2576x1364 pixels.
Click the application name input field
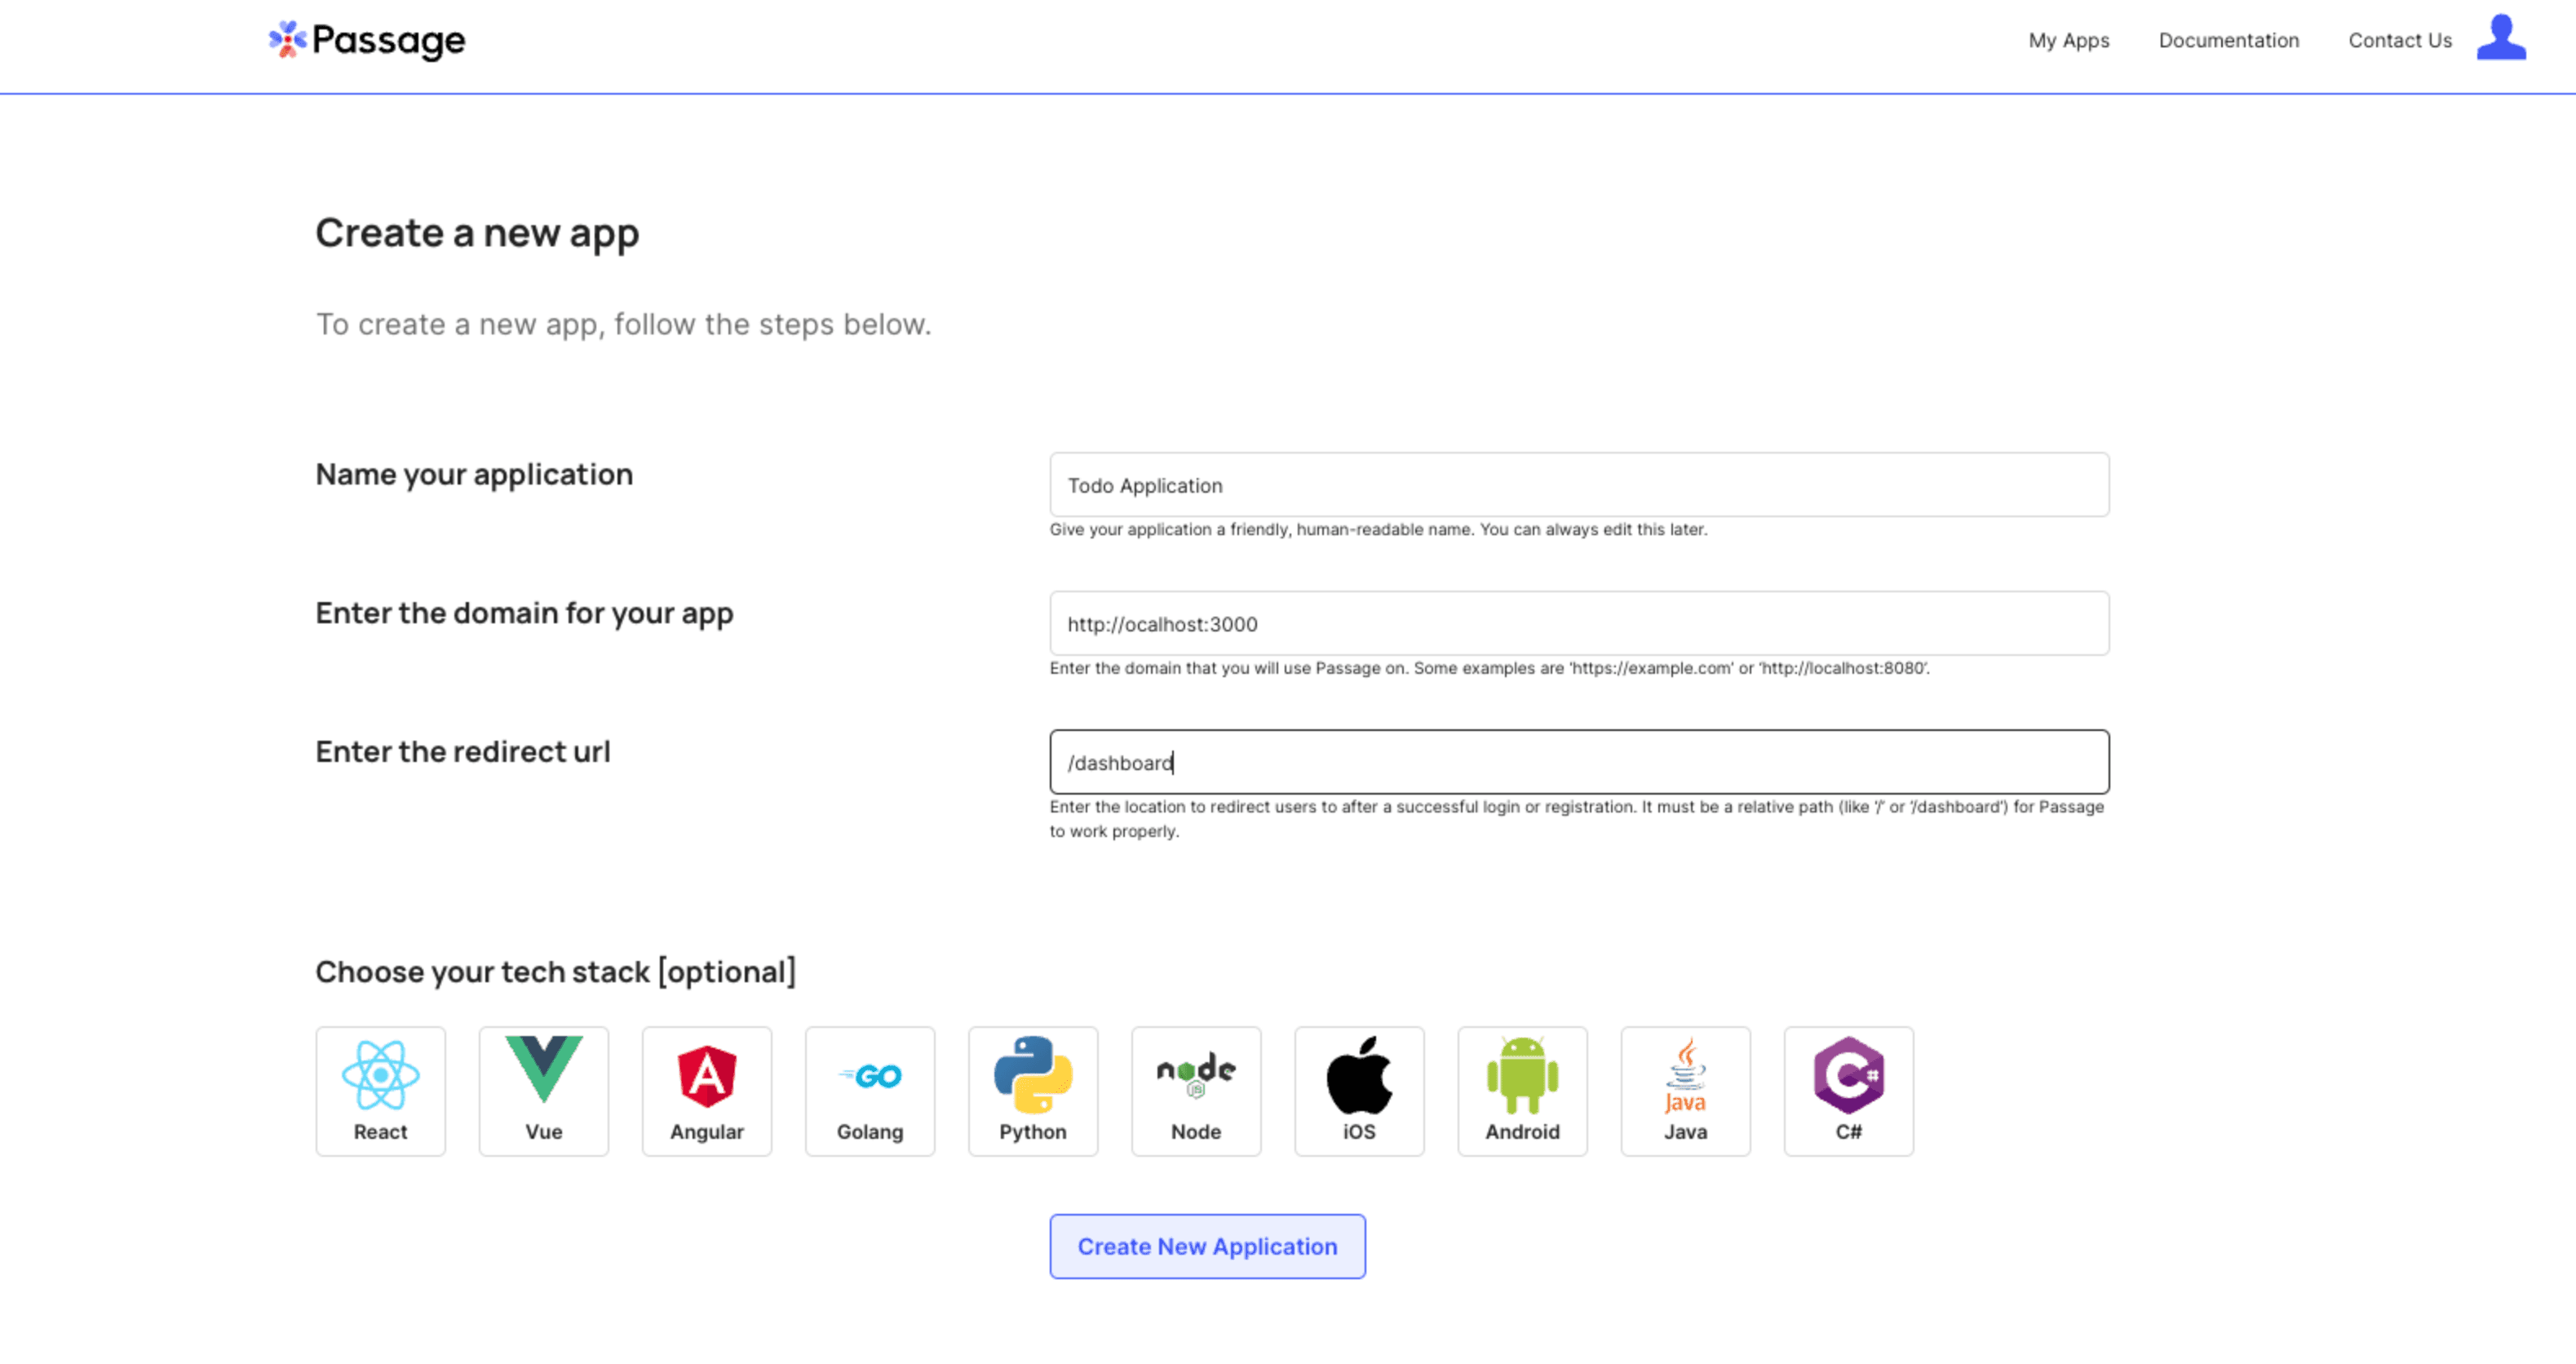(x=1579, y=485)
